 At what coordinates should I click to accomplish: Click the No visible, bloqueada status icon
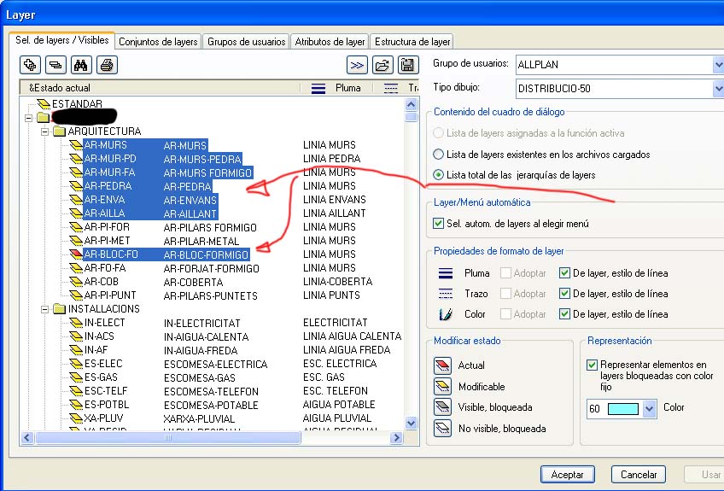pyautogui.click(x=443, y=428)
